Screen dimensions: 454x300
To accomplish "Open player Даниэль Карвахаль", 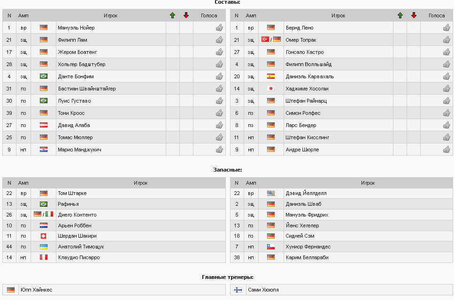I will [310, 76].
